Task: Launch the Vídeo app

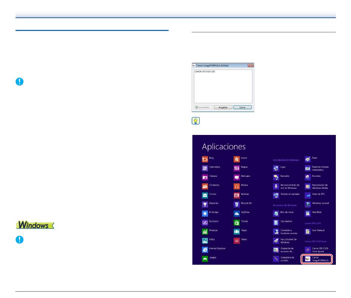Action: (x=241, y=241)
